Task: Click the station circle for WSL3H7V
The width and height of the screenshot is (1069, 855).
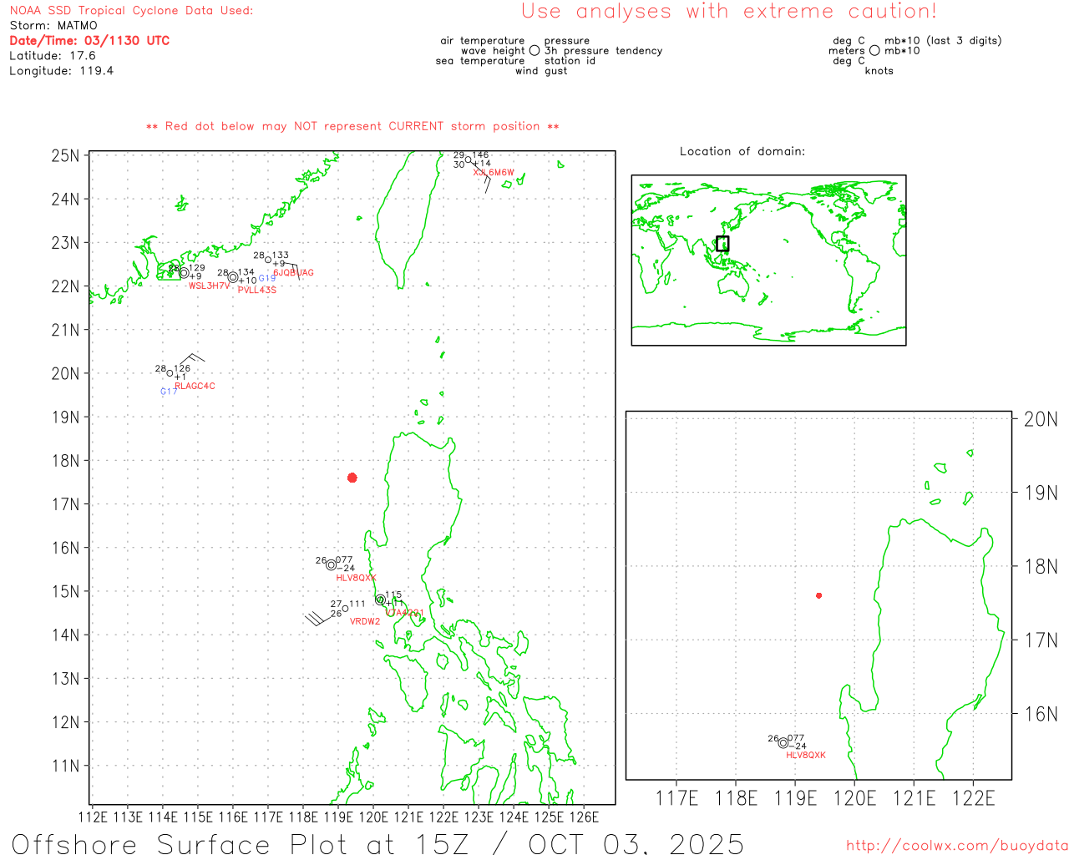Action: click(184, 273)
